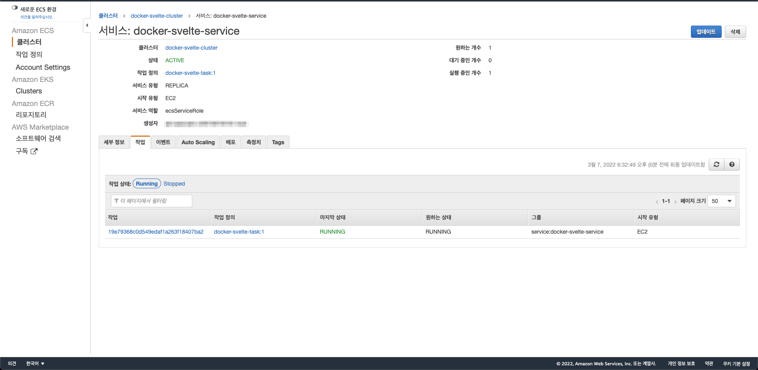
Task: Go to next page arrow in pagination
Action: 675,201
